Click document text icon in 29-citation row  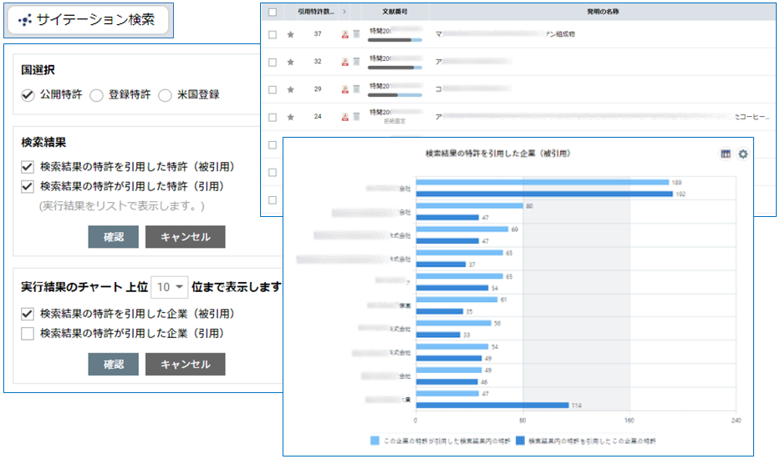tap(355, 89)
